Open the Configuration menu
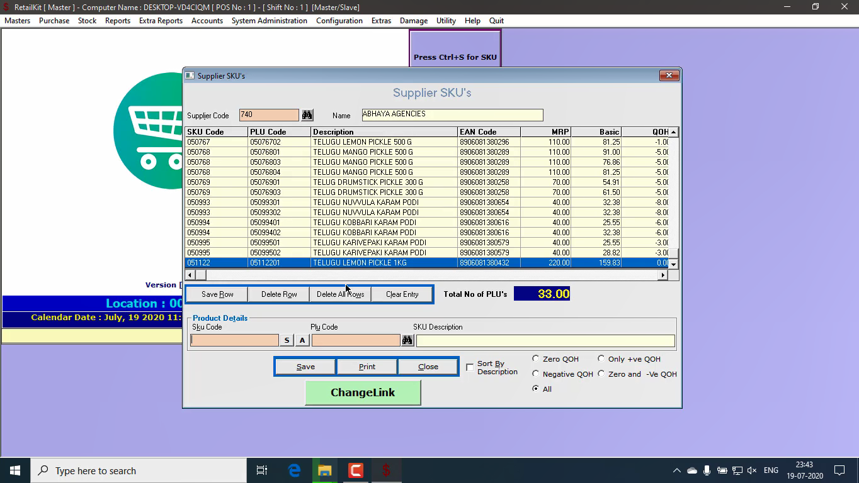 (339, 21)
